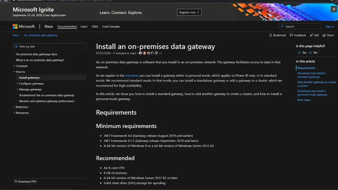Click the Bookmark icon
338x190 pixels.
270,35
